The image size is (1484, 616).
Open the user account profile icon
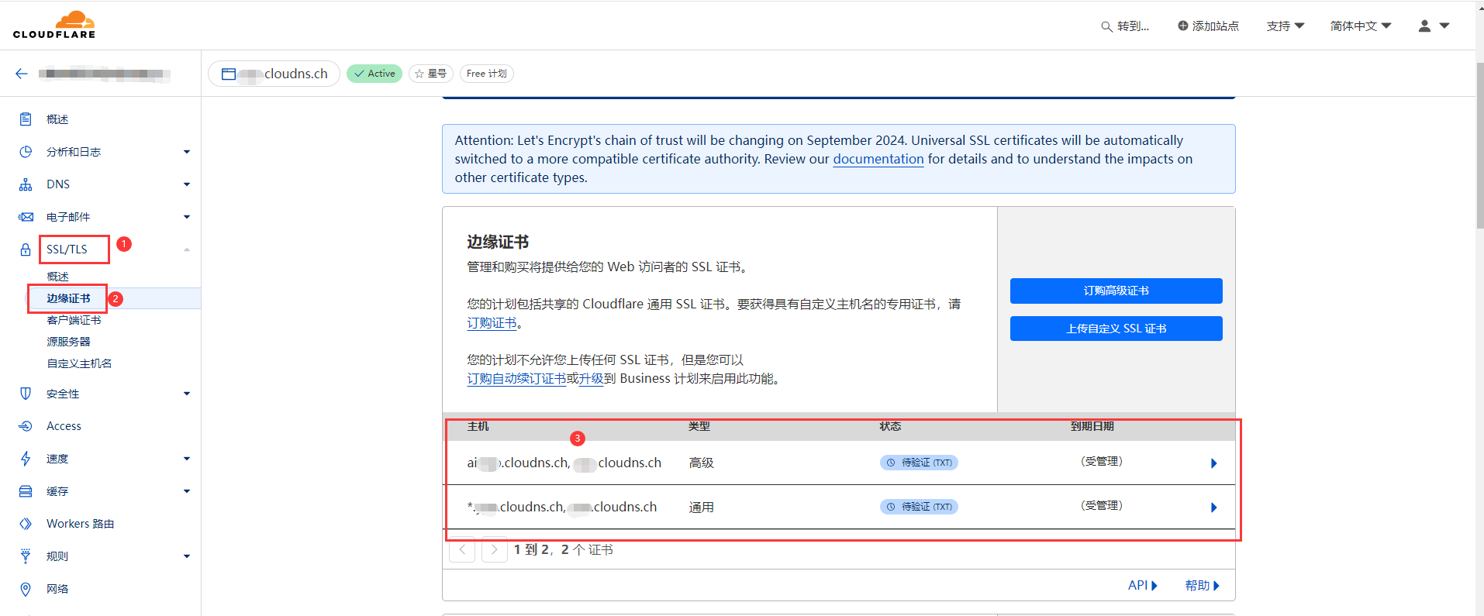[x=1424, y=26]
